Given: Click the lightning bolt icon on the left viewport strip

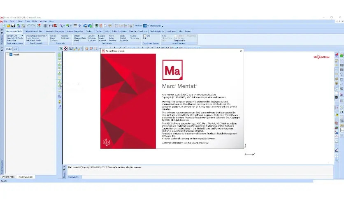Looking at the screenshot, I should point(59,102).
